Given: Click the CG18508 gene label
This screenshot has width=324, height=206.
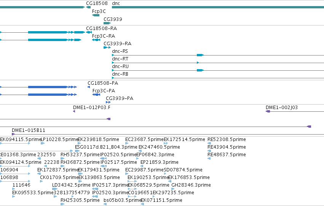Looking at the screenshot, I should point(97,3).
